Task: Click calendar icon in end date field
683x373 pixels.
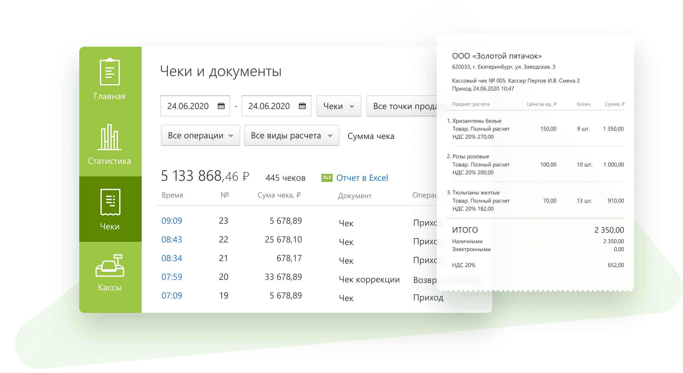Action: point(302,106)
